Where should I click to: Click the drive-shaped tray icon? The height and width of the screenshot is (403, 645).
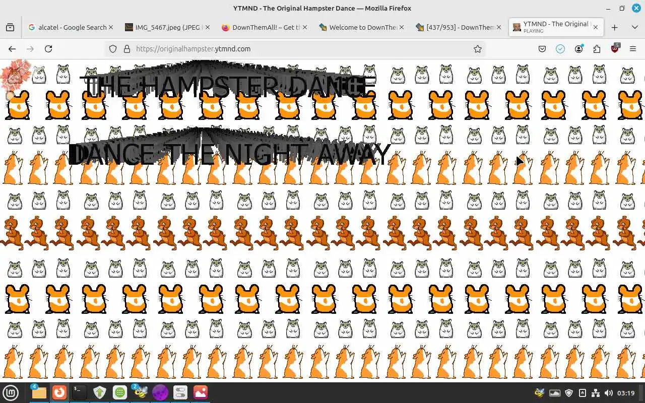pyautogui.click(x=555, y=393)
